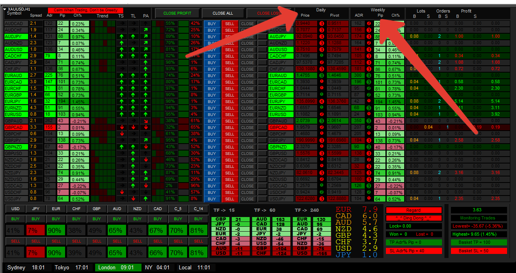Click SELL in the GBPJPY row

230,141
